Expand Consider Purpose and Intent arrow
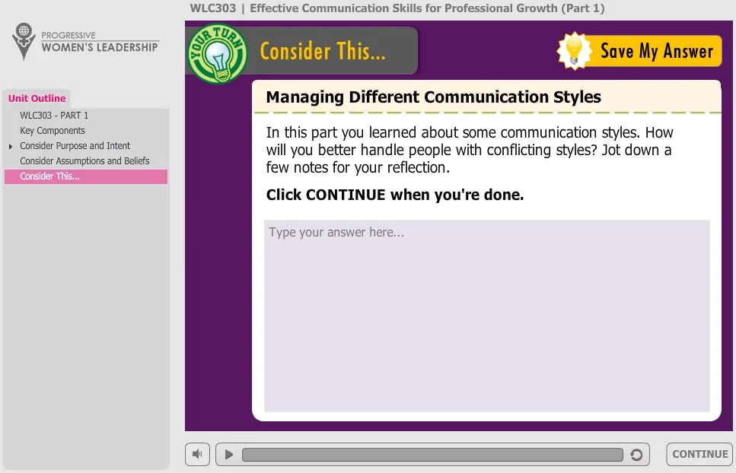 tap(11, 146)
